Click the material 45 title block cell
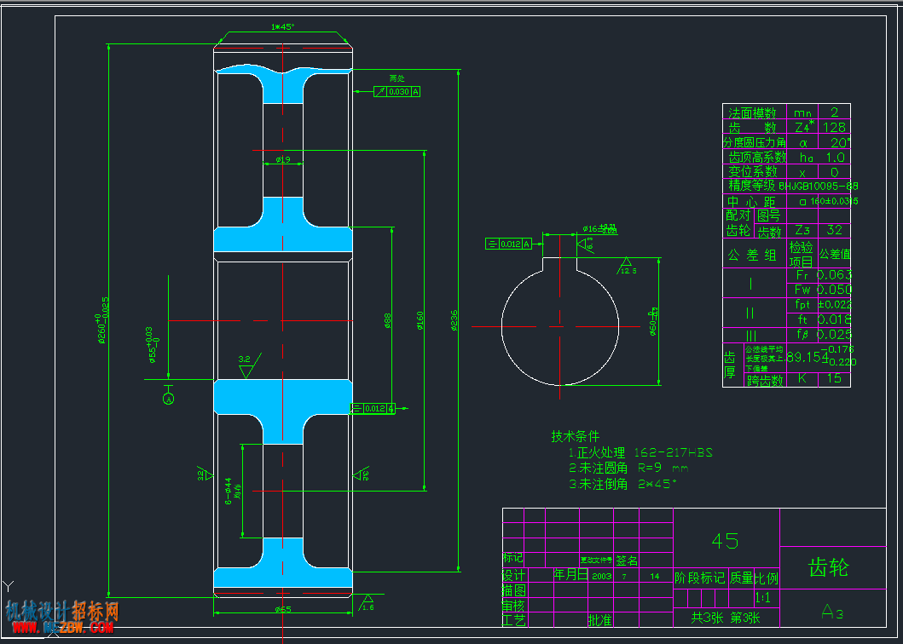This screenshot has width=903, height=644. [726, 540]
